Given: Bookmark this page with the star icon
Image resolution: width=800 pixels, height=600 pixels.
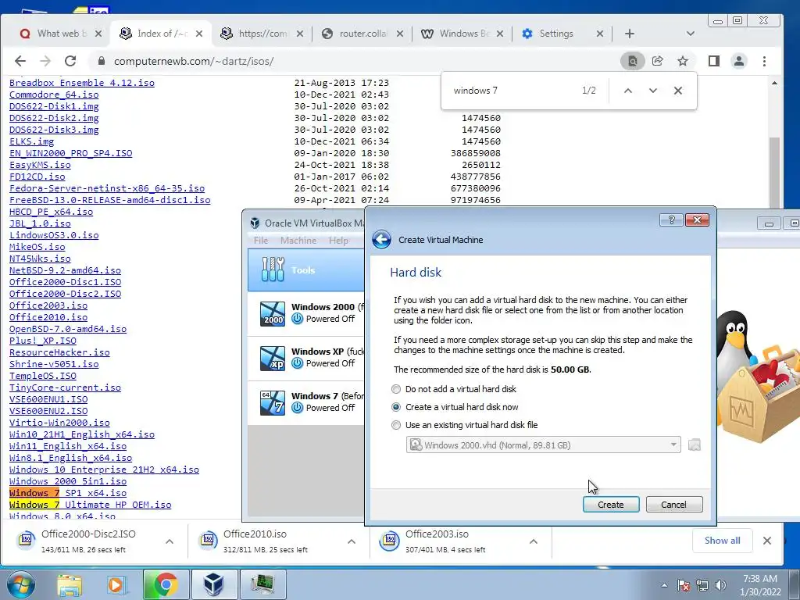Looking at the screenshot, I should (683, 61).
